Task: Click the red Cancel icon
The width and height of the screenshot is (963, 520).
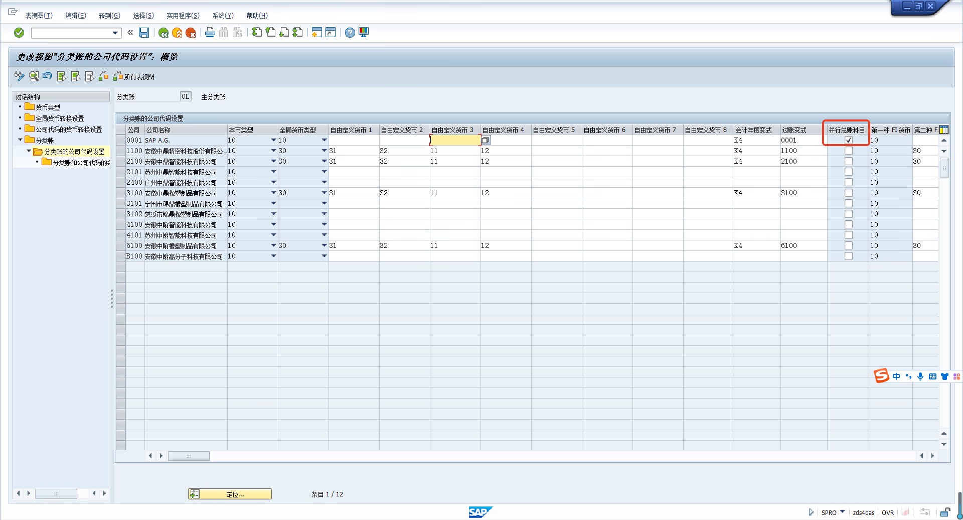Action: [x=191, y=33]
